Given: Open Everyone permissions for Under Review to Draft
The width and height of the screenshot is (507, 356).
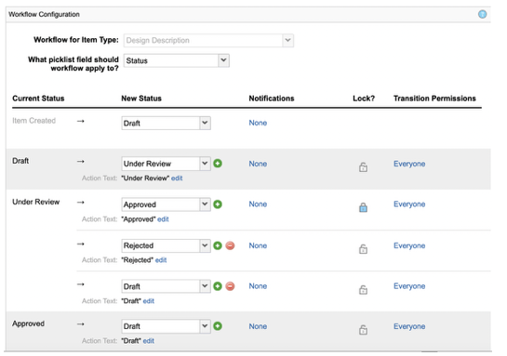Looking at the screenshot, I should [x=409, y=286].
